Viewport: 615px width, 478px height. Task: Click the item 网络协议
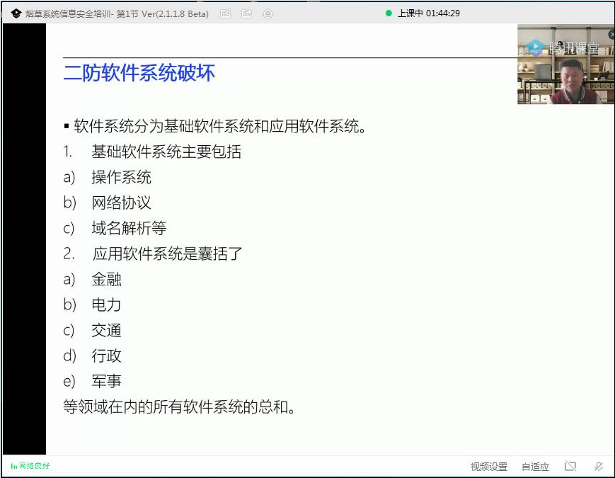[121, 203]
